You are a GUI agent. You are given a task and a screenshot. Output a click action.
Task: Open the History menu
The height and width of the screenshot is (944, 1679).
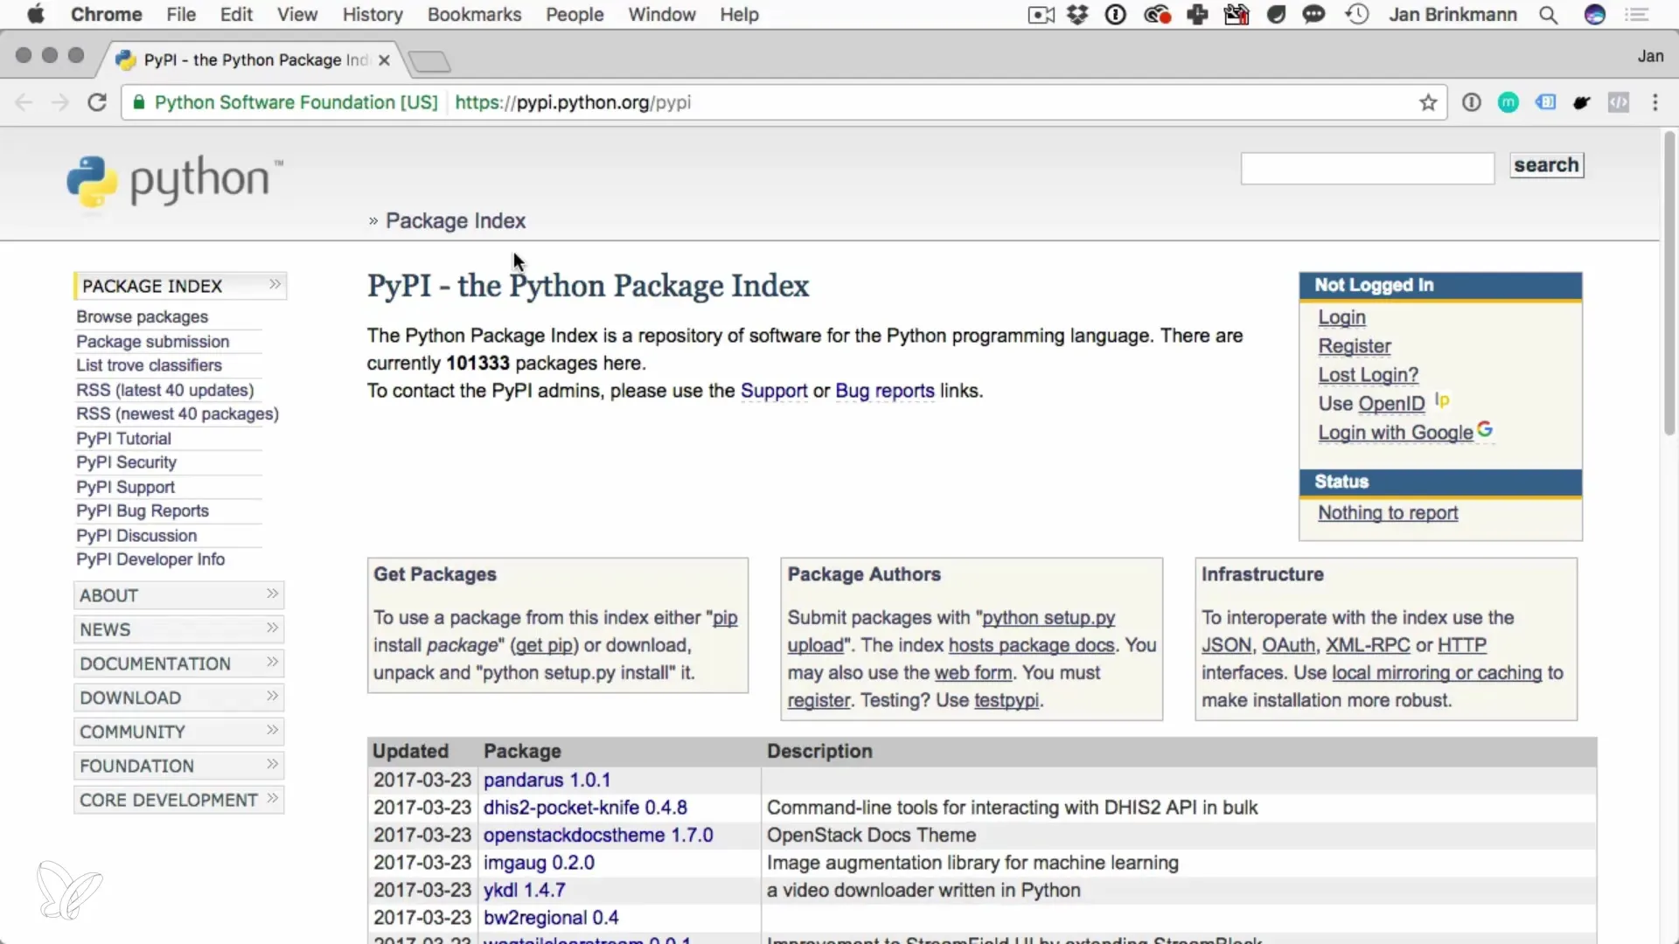point(373,15)
